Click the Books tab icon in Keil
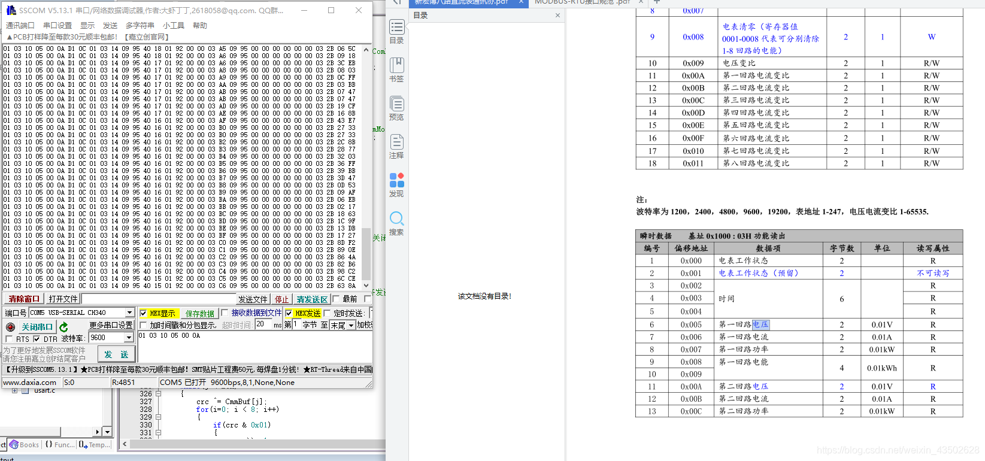 (x=14, y=445)
